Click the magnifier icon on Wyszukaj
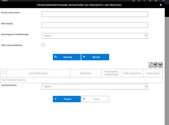 (x=56, y=57)
